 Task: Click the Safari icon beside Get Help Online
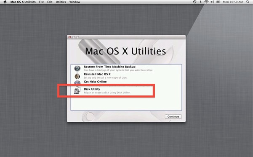tap(77, 82)
